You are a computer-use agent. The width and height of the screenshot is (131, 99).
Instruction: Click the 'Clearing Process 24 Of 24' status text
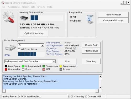pos(21,97)
